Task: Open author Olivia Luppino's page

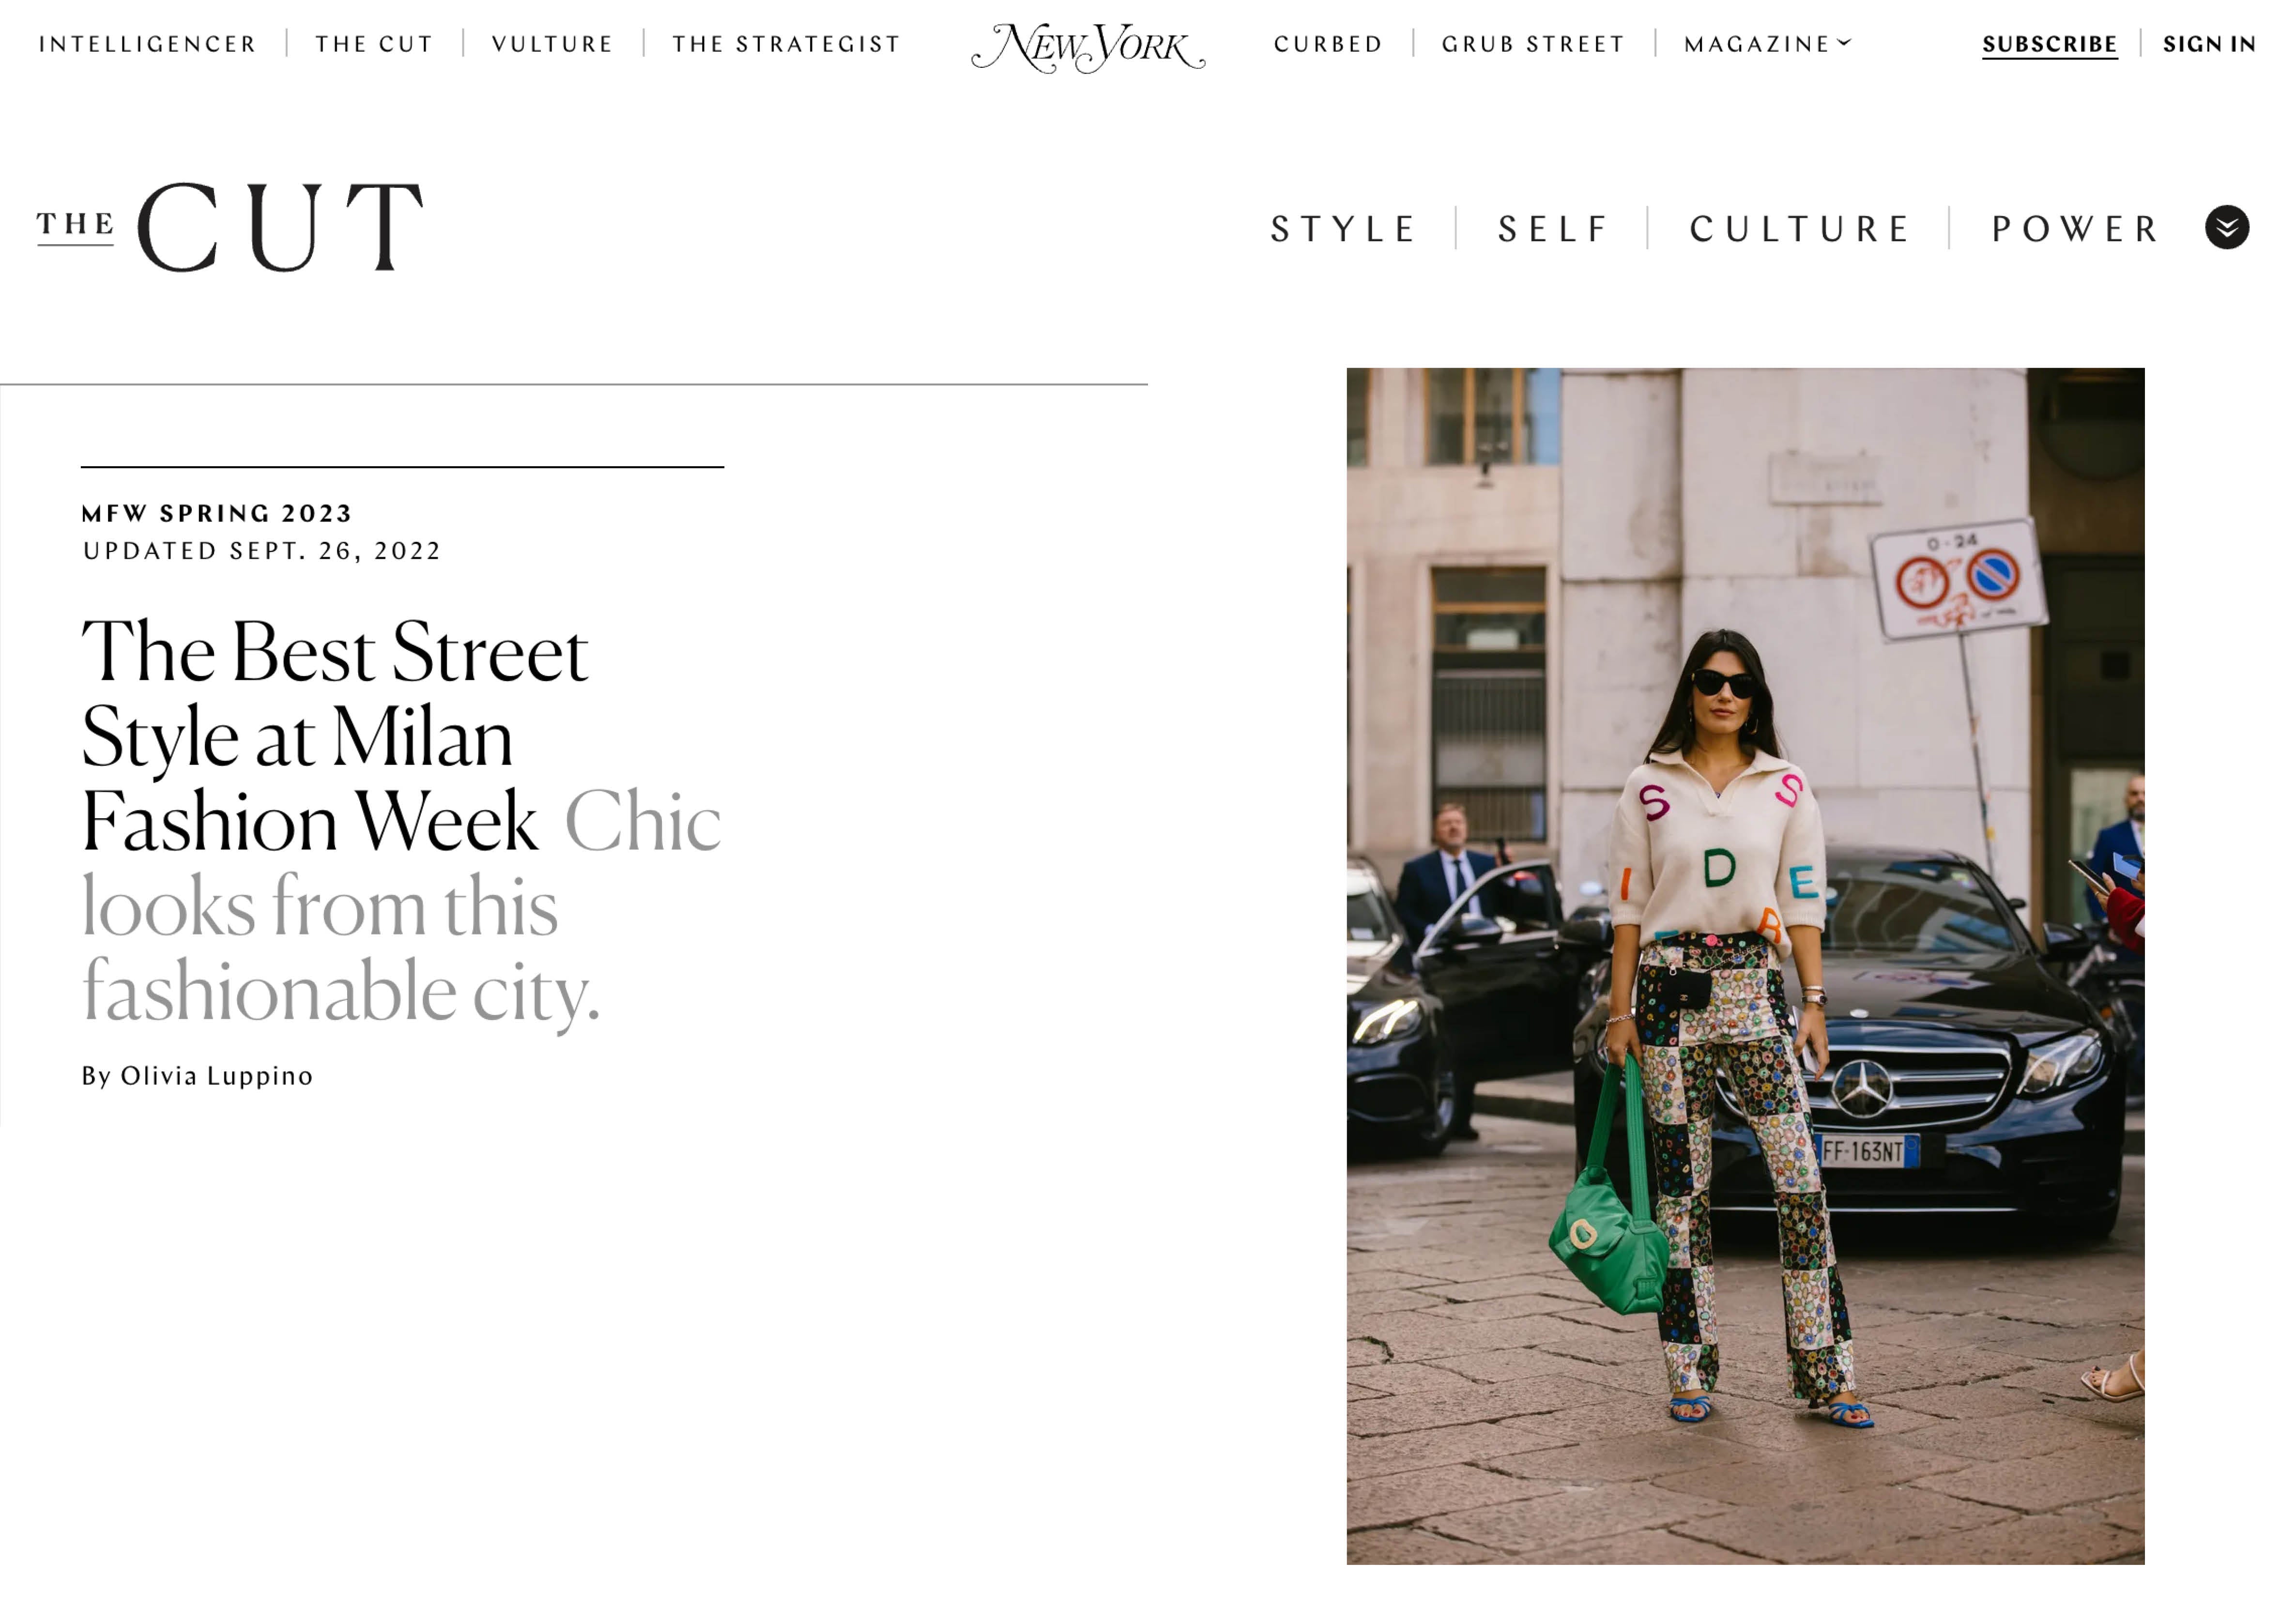Action: [x=217, y=1076]
